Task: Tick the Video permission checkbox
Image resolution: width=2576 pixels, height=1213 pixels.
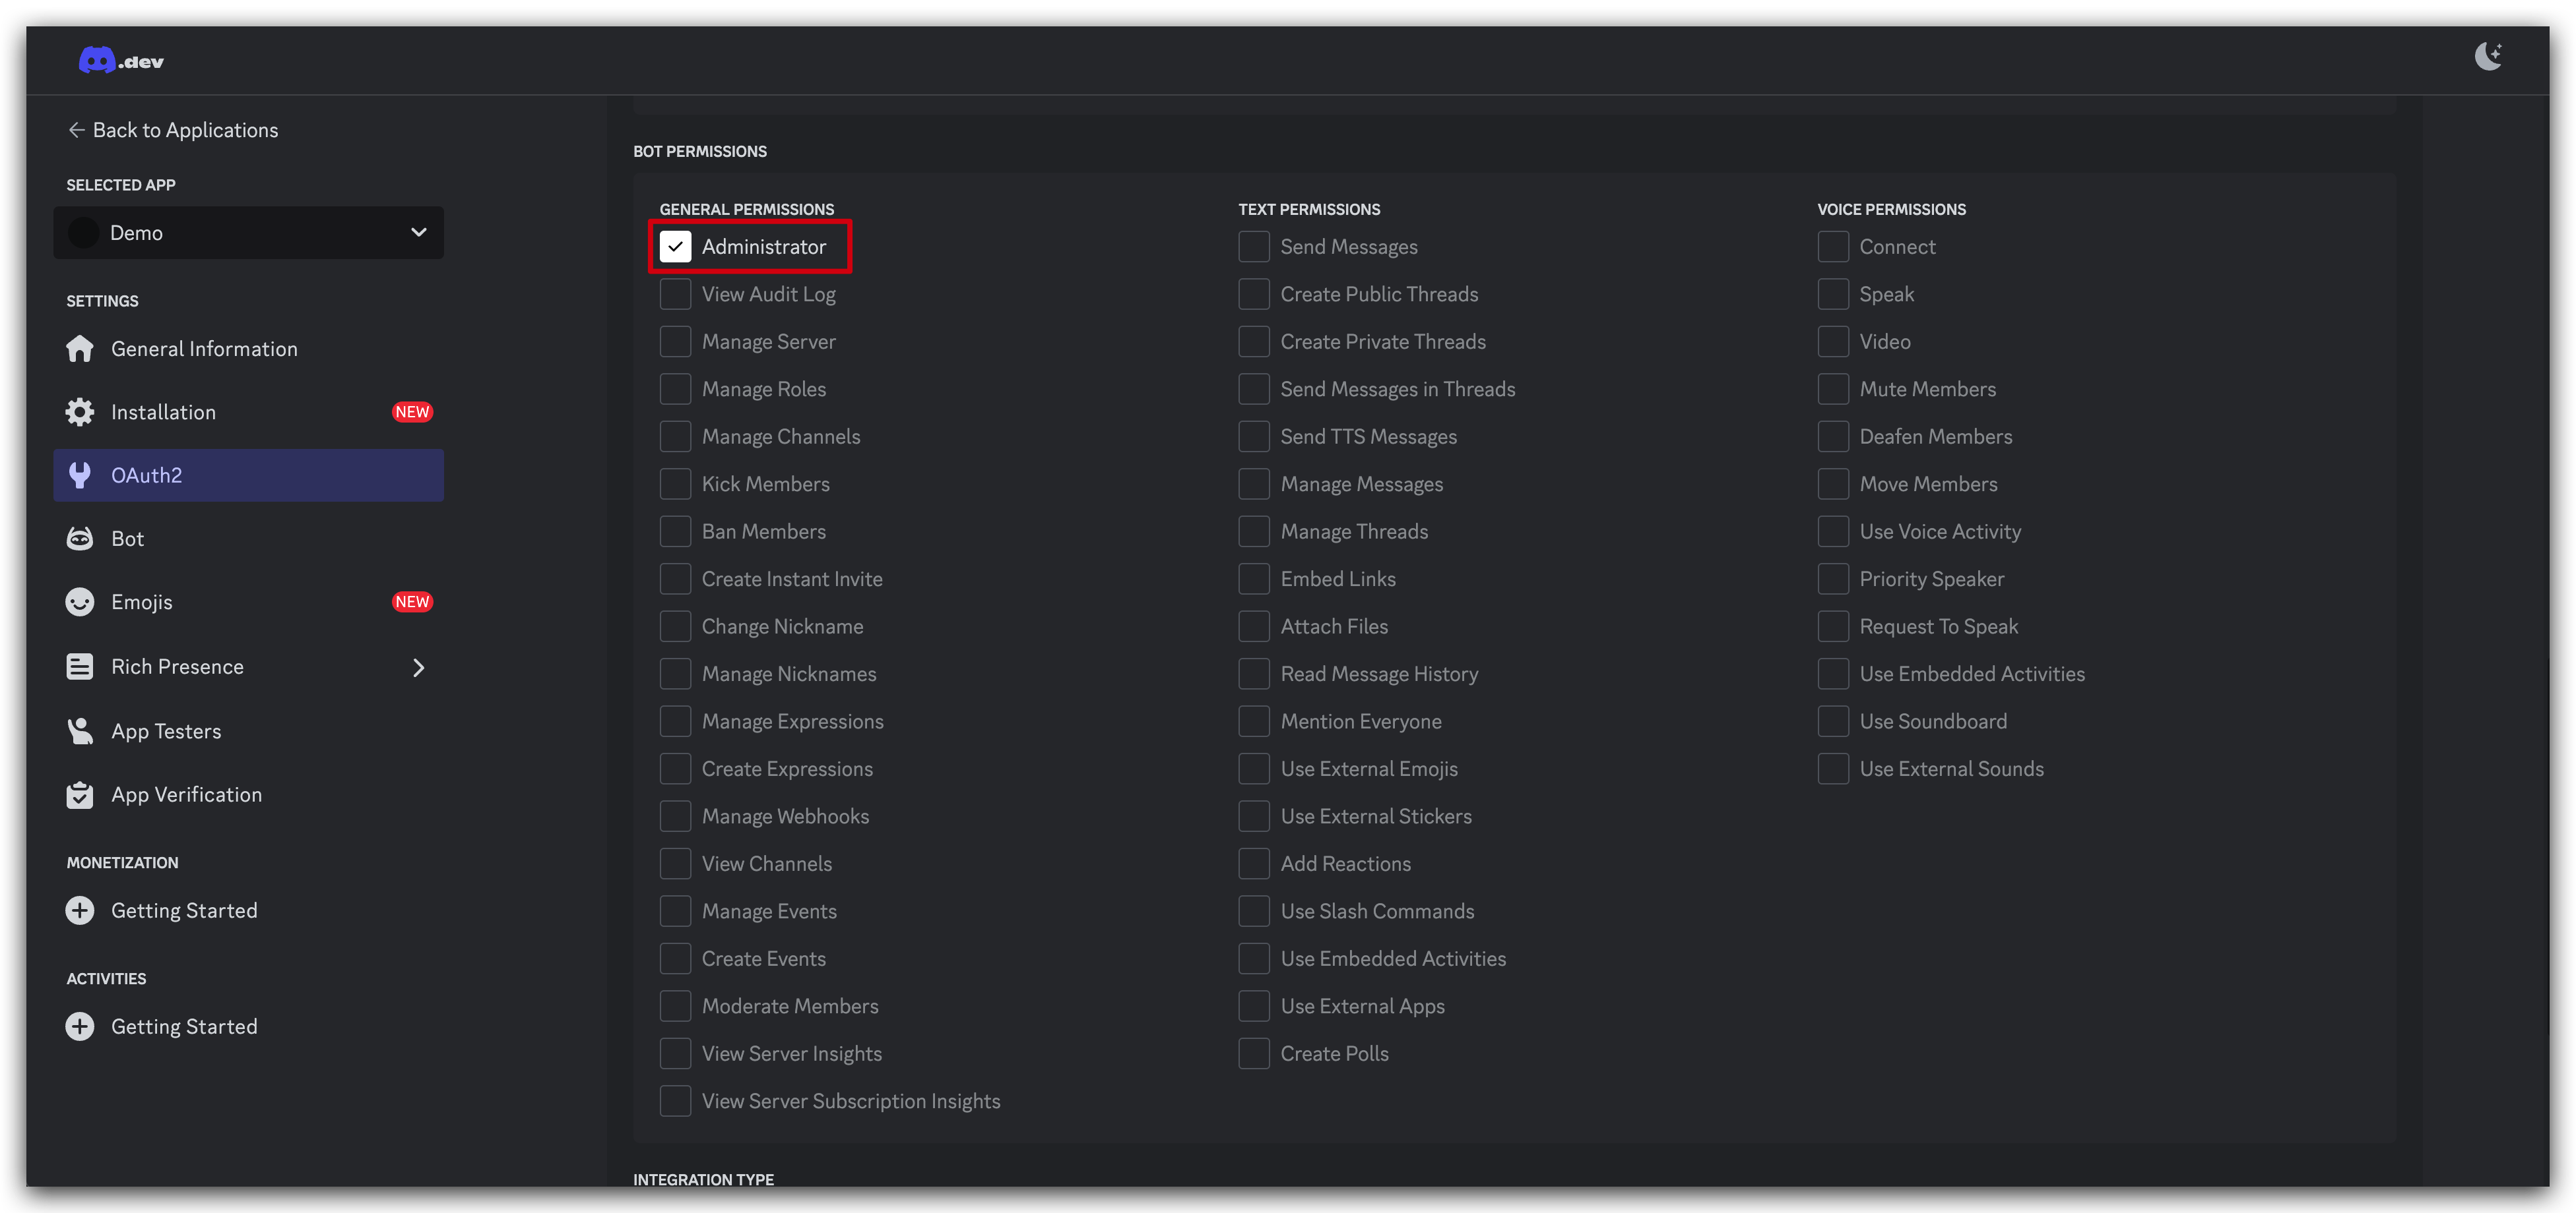Action: pyautogui.click(x=1833, y=341)
